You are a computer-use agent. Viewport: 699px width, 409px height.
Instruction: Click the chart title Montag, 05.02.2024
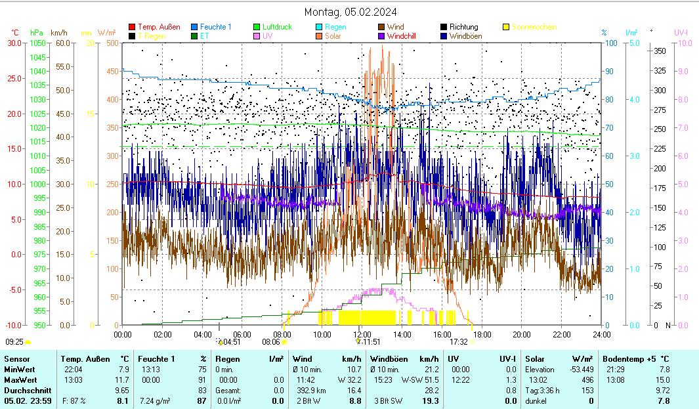coord(350,12)
